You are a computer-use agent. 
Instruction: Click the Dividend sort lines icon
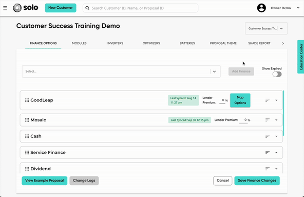268,169
